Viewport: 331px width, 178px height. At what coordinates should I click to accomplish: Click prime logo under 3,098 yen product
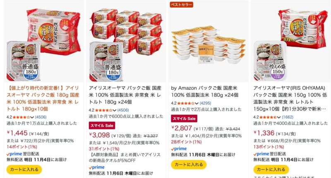97,167
